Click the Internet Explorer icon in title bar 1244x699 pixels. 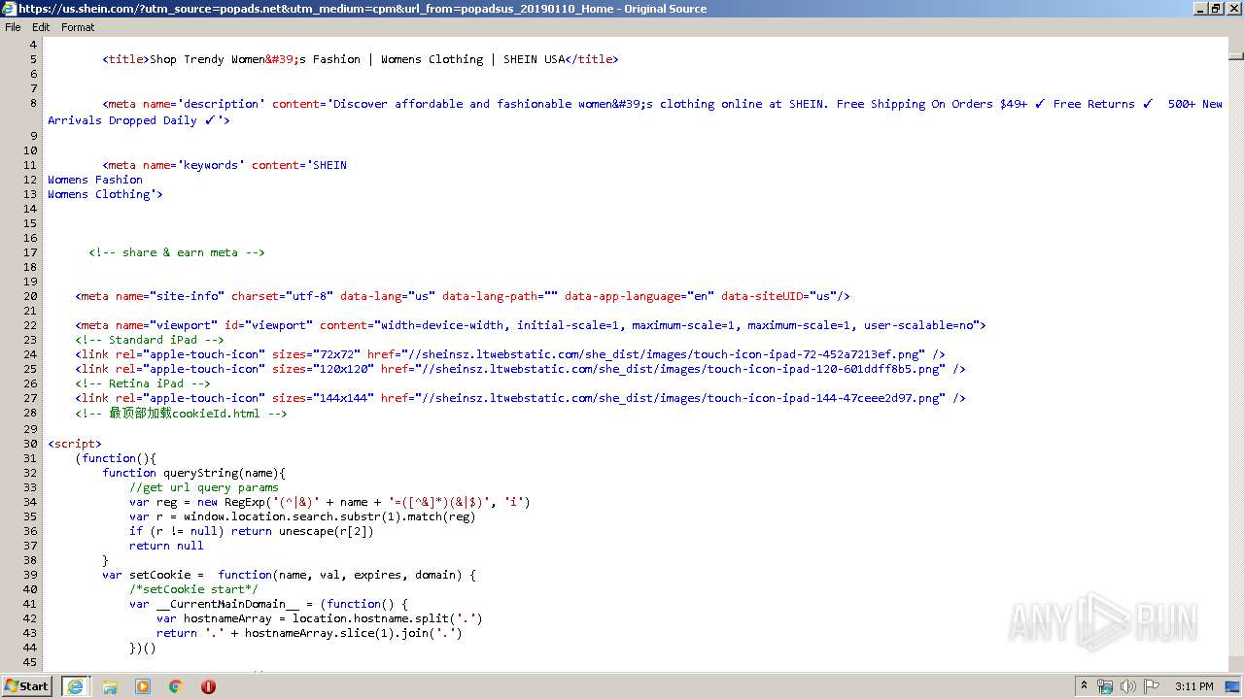pos(9,9)
